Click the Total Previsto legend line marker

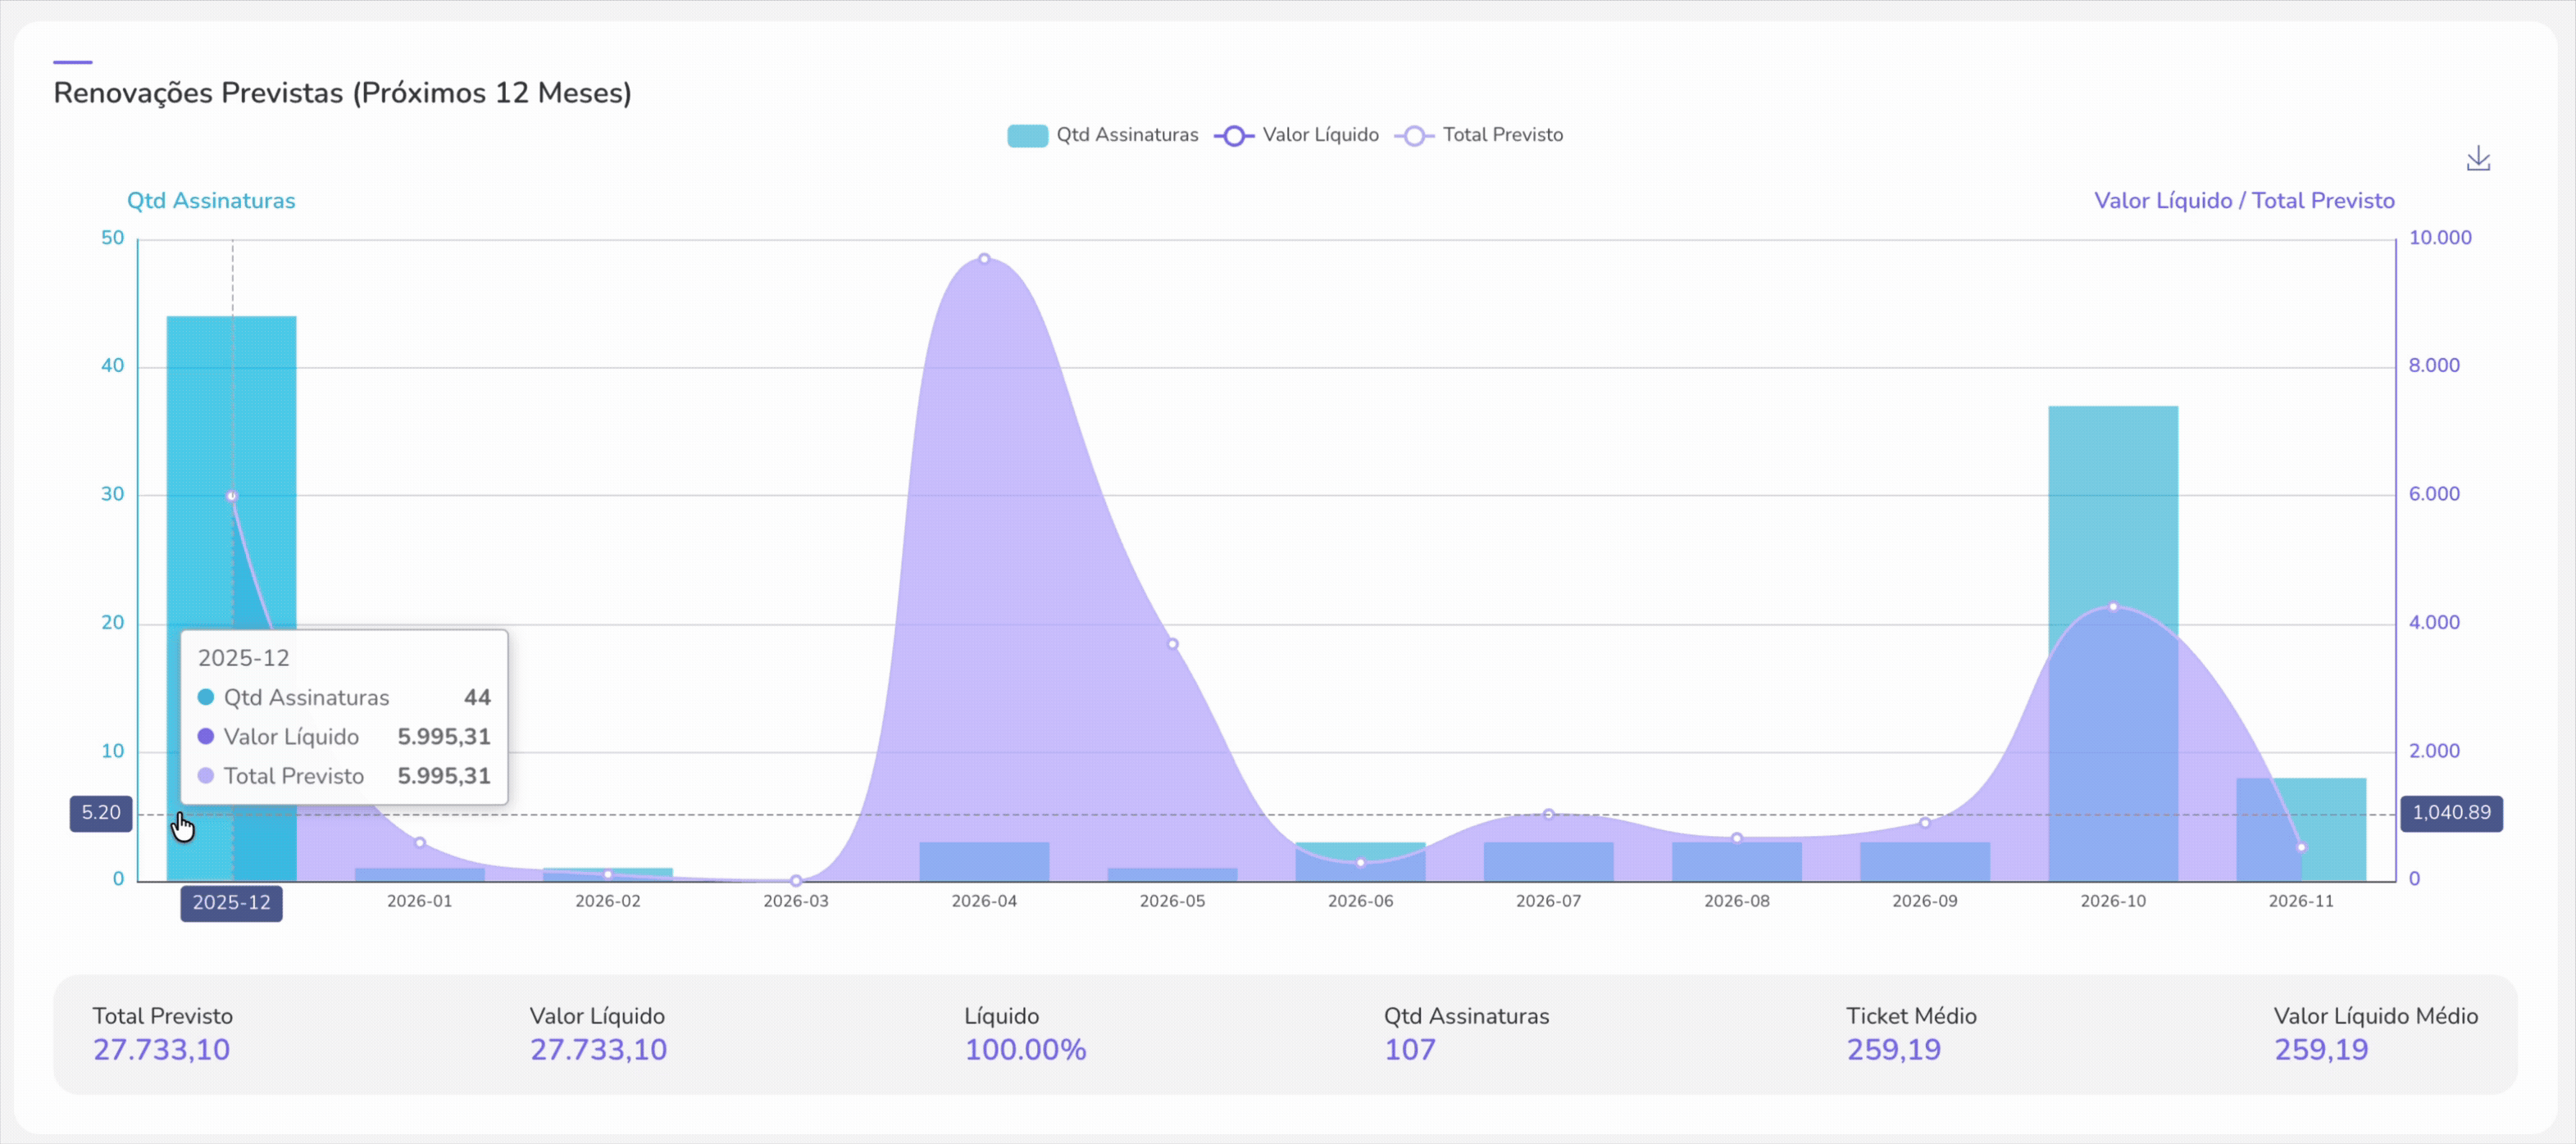coord(1414,136)
